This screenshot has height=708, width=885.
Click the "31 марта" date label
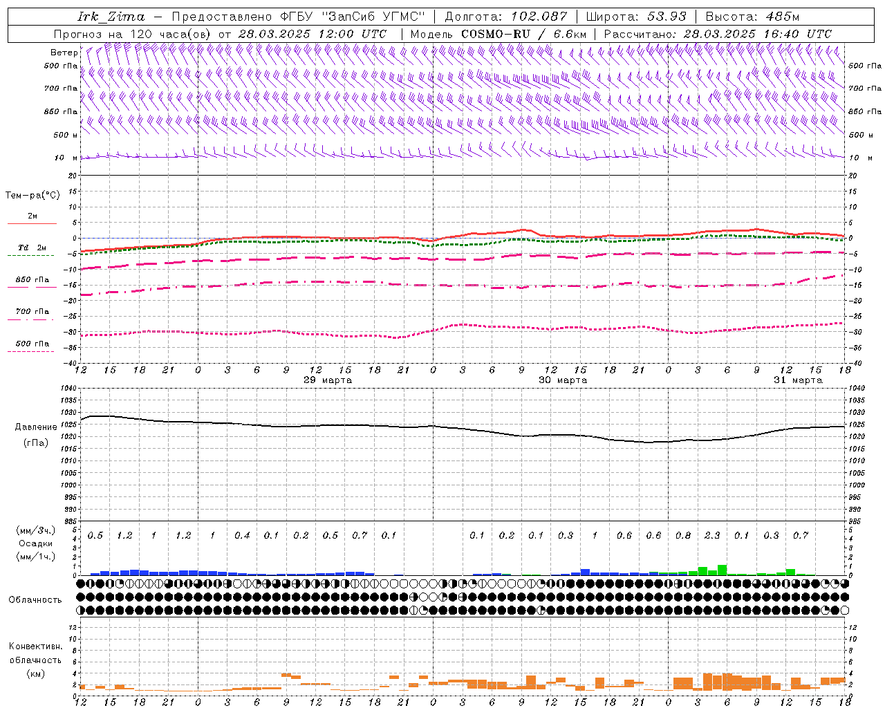[x=798, y=380]
